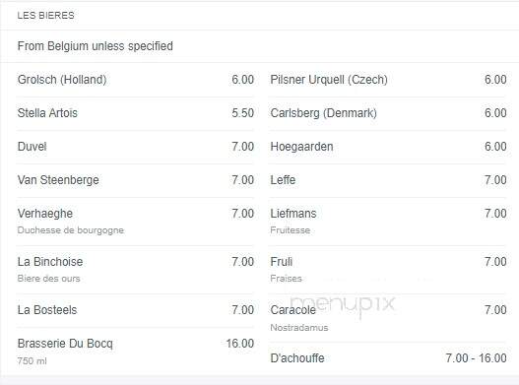Screen dimensions: 519x385
Task: Click the Leffe beer listing
Action: [283, 180]
